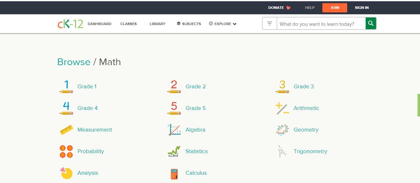Click the green side tab on right edge
The height and width of the screenshot is (183, 420).
[x=418, y=105]
